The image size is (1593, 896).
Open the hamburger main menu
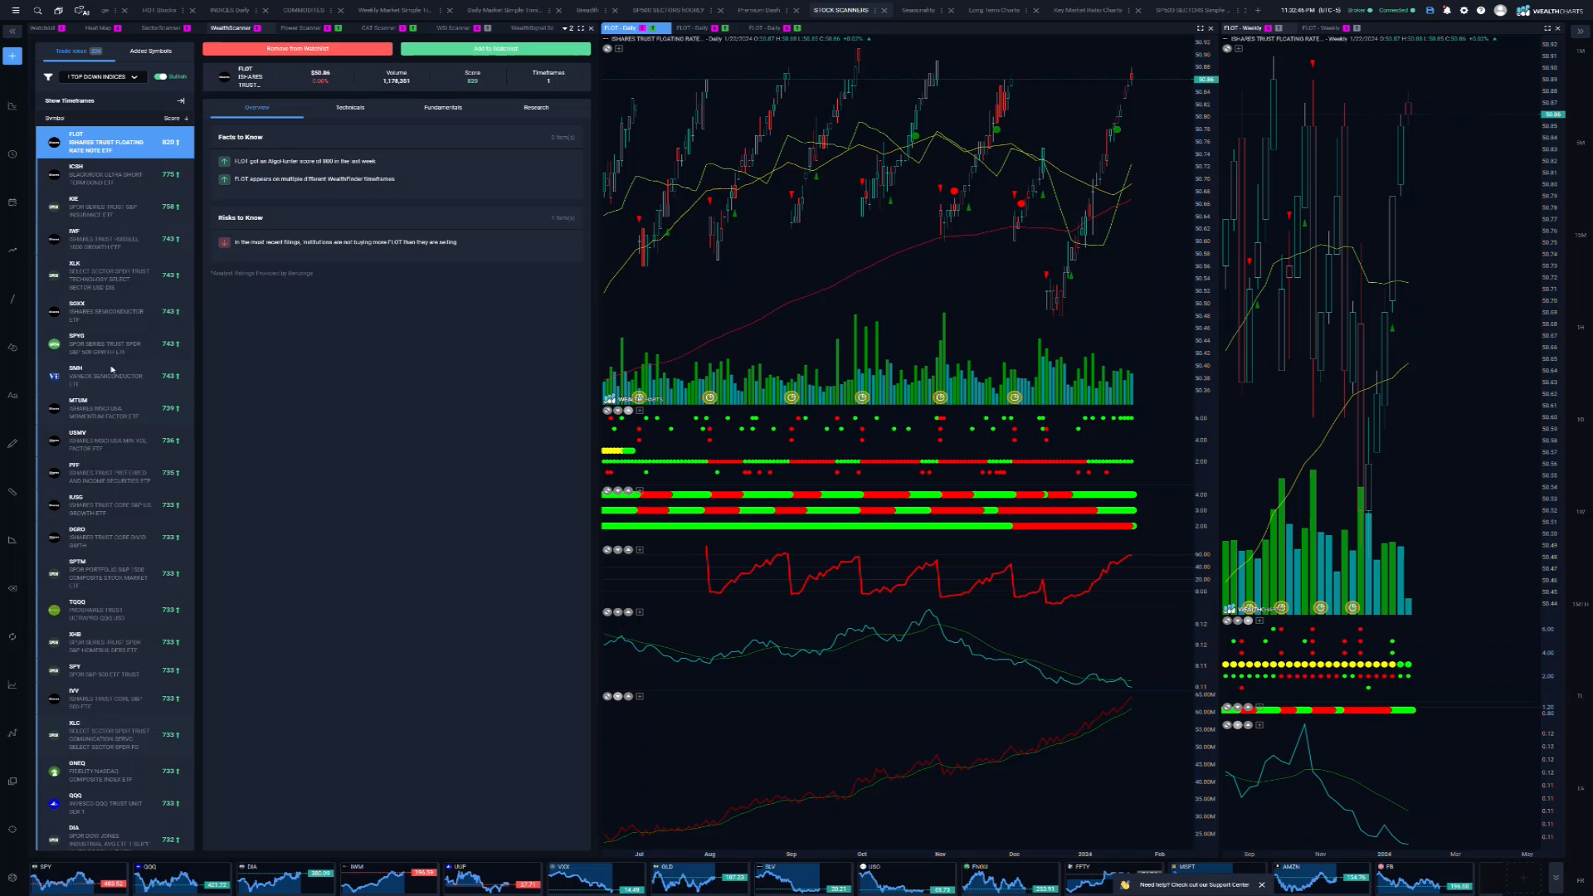click(x=15, y=11)
